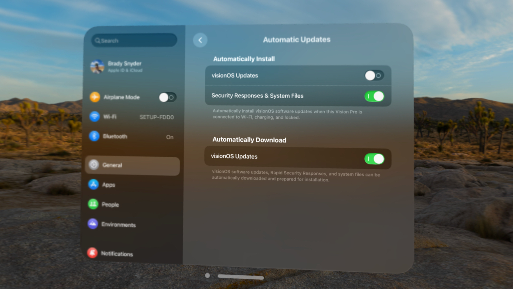Viewport: 513px width, 289px height.
Task: Toggle Security Responses & System Files install
Action: [374, 96]
